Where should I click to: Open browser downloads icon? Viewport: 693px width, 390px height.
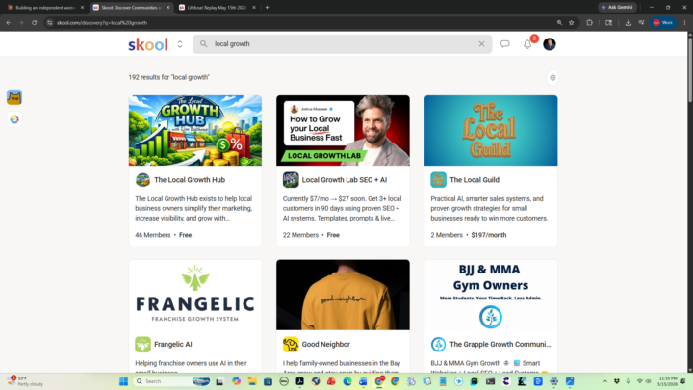point(628,22)
